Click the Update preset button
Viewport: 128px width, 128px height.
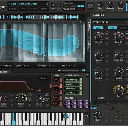[44, 9]
